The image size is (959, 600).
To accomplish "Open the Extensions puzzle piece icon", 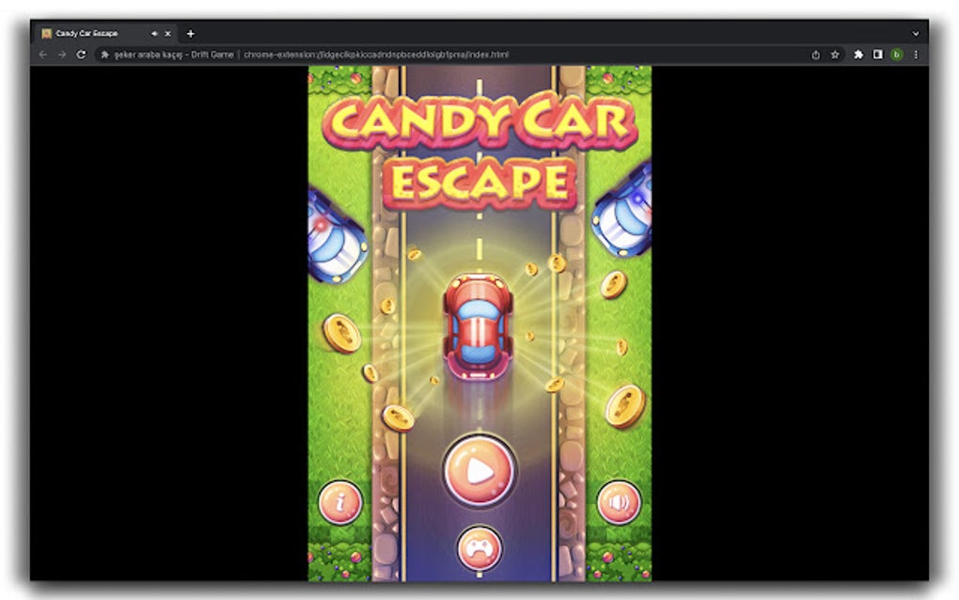I will 857,55.
